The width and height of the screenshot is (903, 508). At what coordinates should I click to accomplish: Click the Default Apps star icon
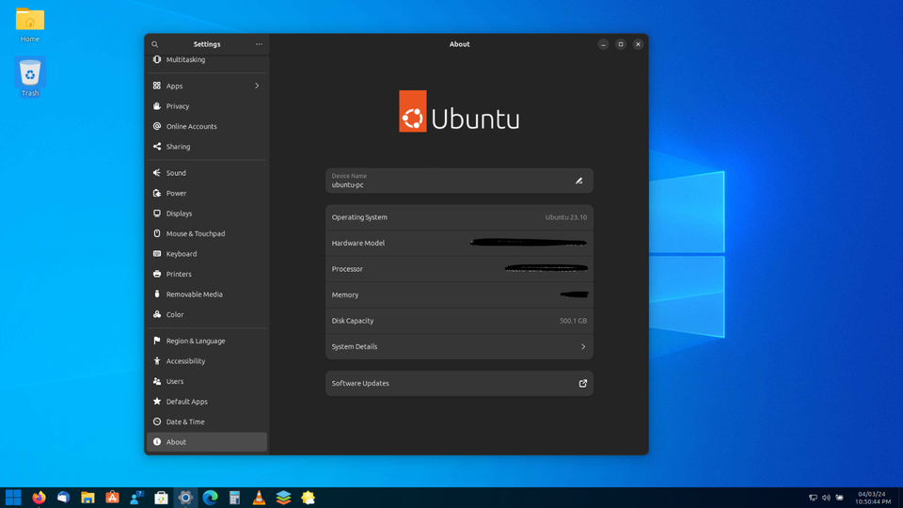click(x=157, y=402)
